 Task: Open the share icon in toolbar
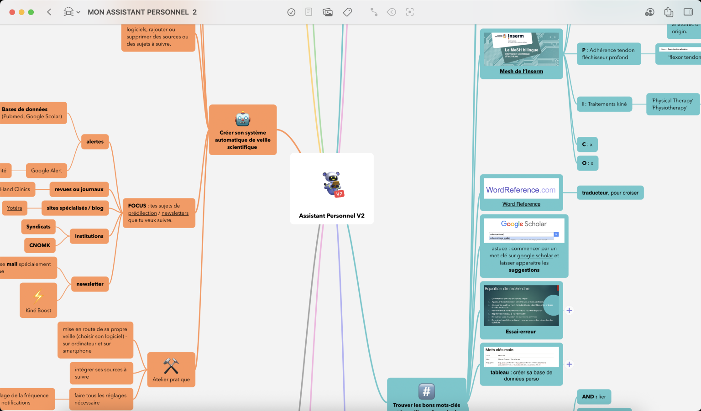click(669, 12)
